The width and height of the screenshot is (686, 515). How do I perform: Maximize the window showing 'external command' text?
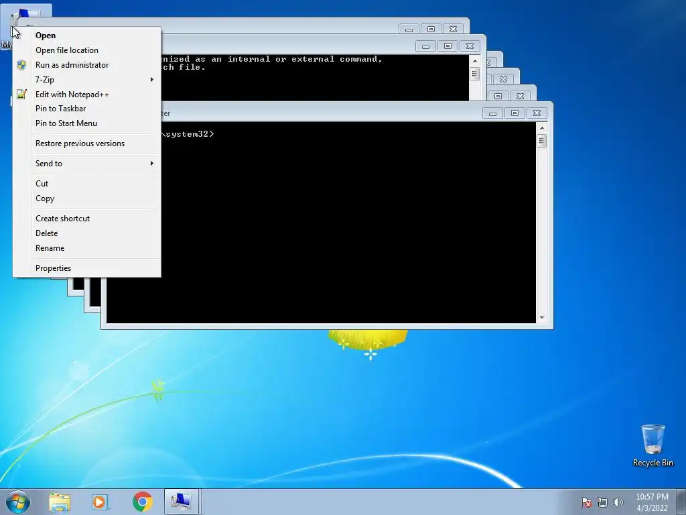click(448, 46)
